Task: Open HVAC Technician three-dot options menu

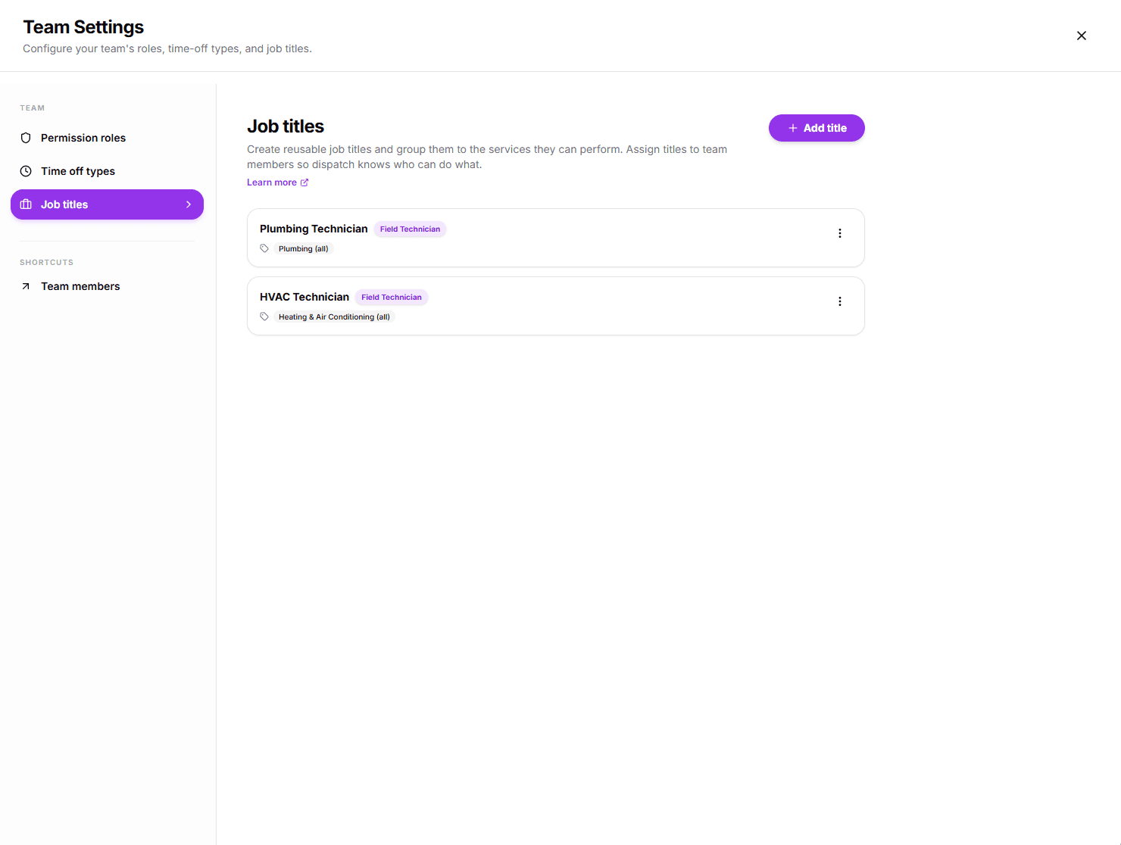Action: pos(839,301)
